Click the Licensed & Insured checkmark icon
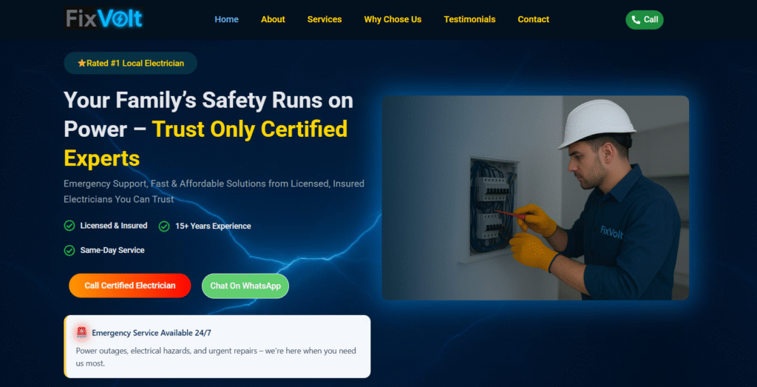The image size is (757, 387). (69, 226)
